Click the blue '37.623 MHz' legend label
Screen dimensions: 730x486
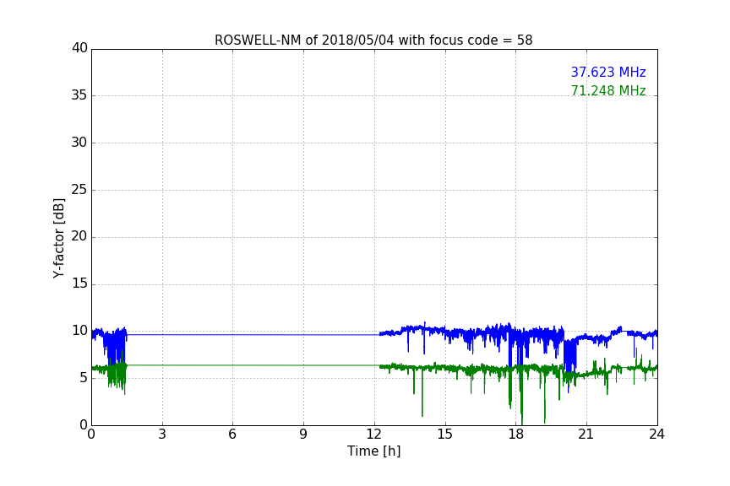point(608,72)
